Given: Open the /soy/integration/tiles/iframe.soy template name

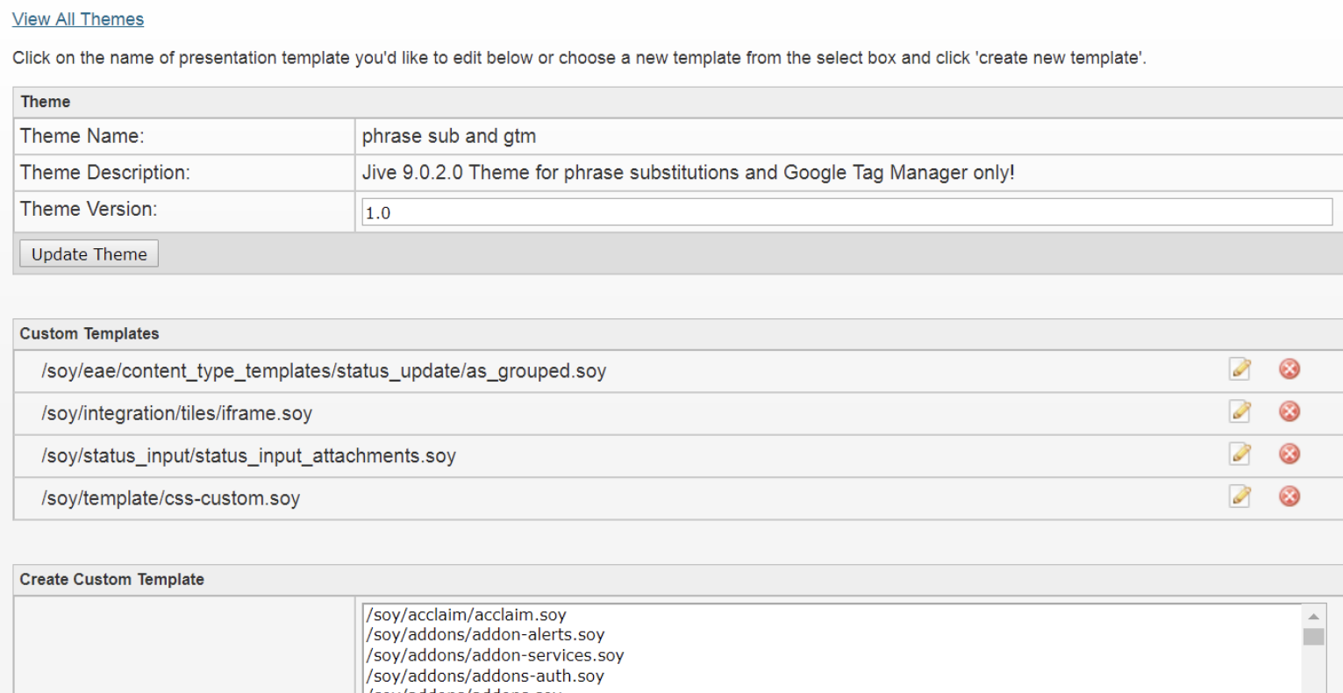Looking at the screenshot, I should 176,413.
